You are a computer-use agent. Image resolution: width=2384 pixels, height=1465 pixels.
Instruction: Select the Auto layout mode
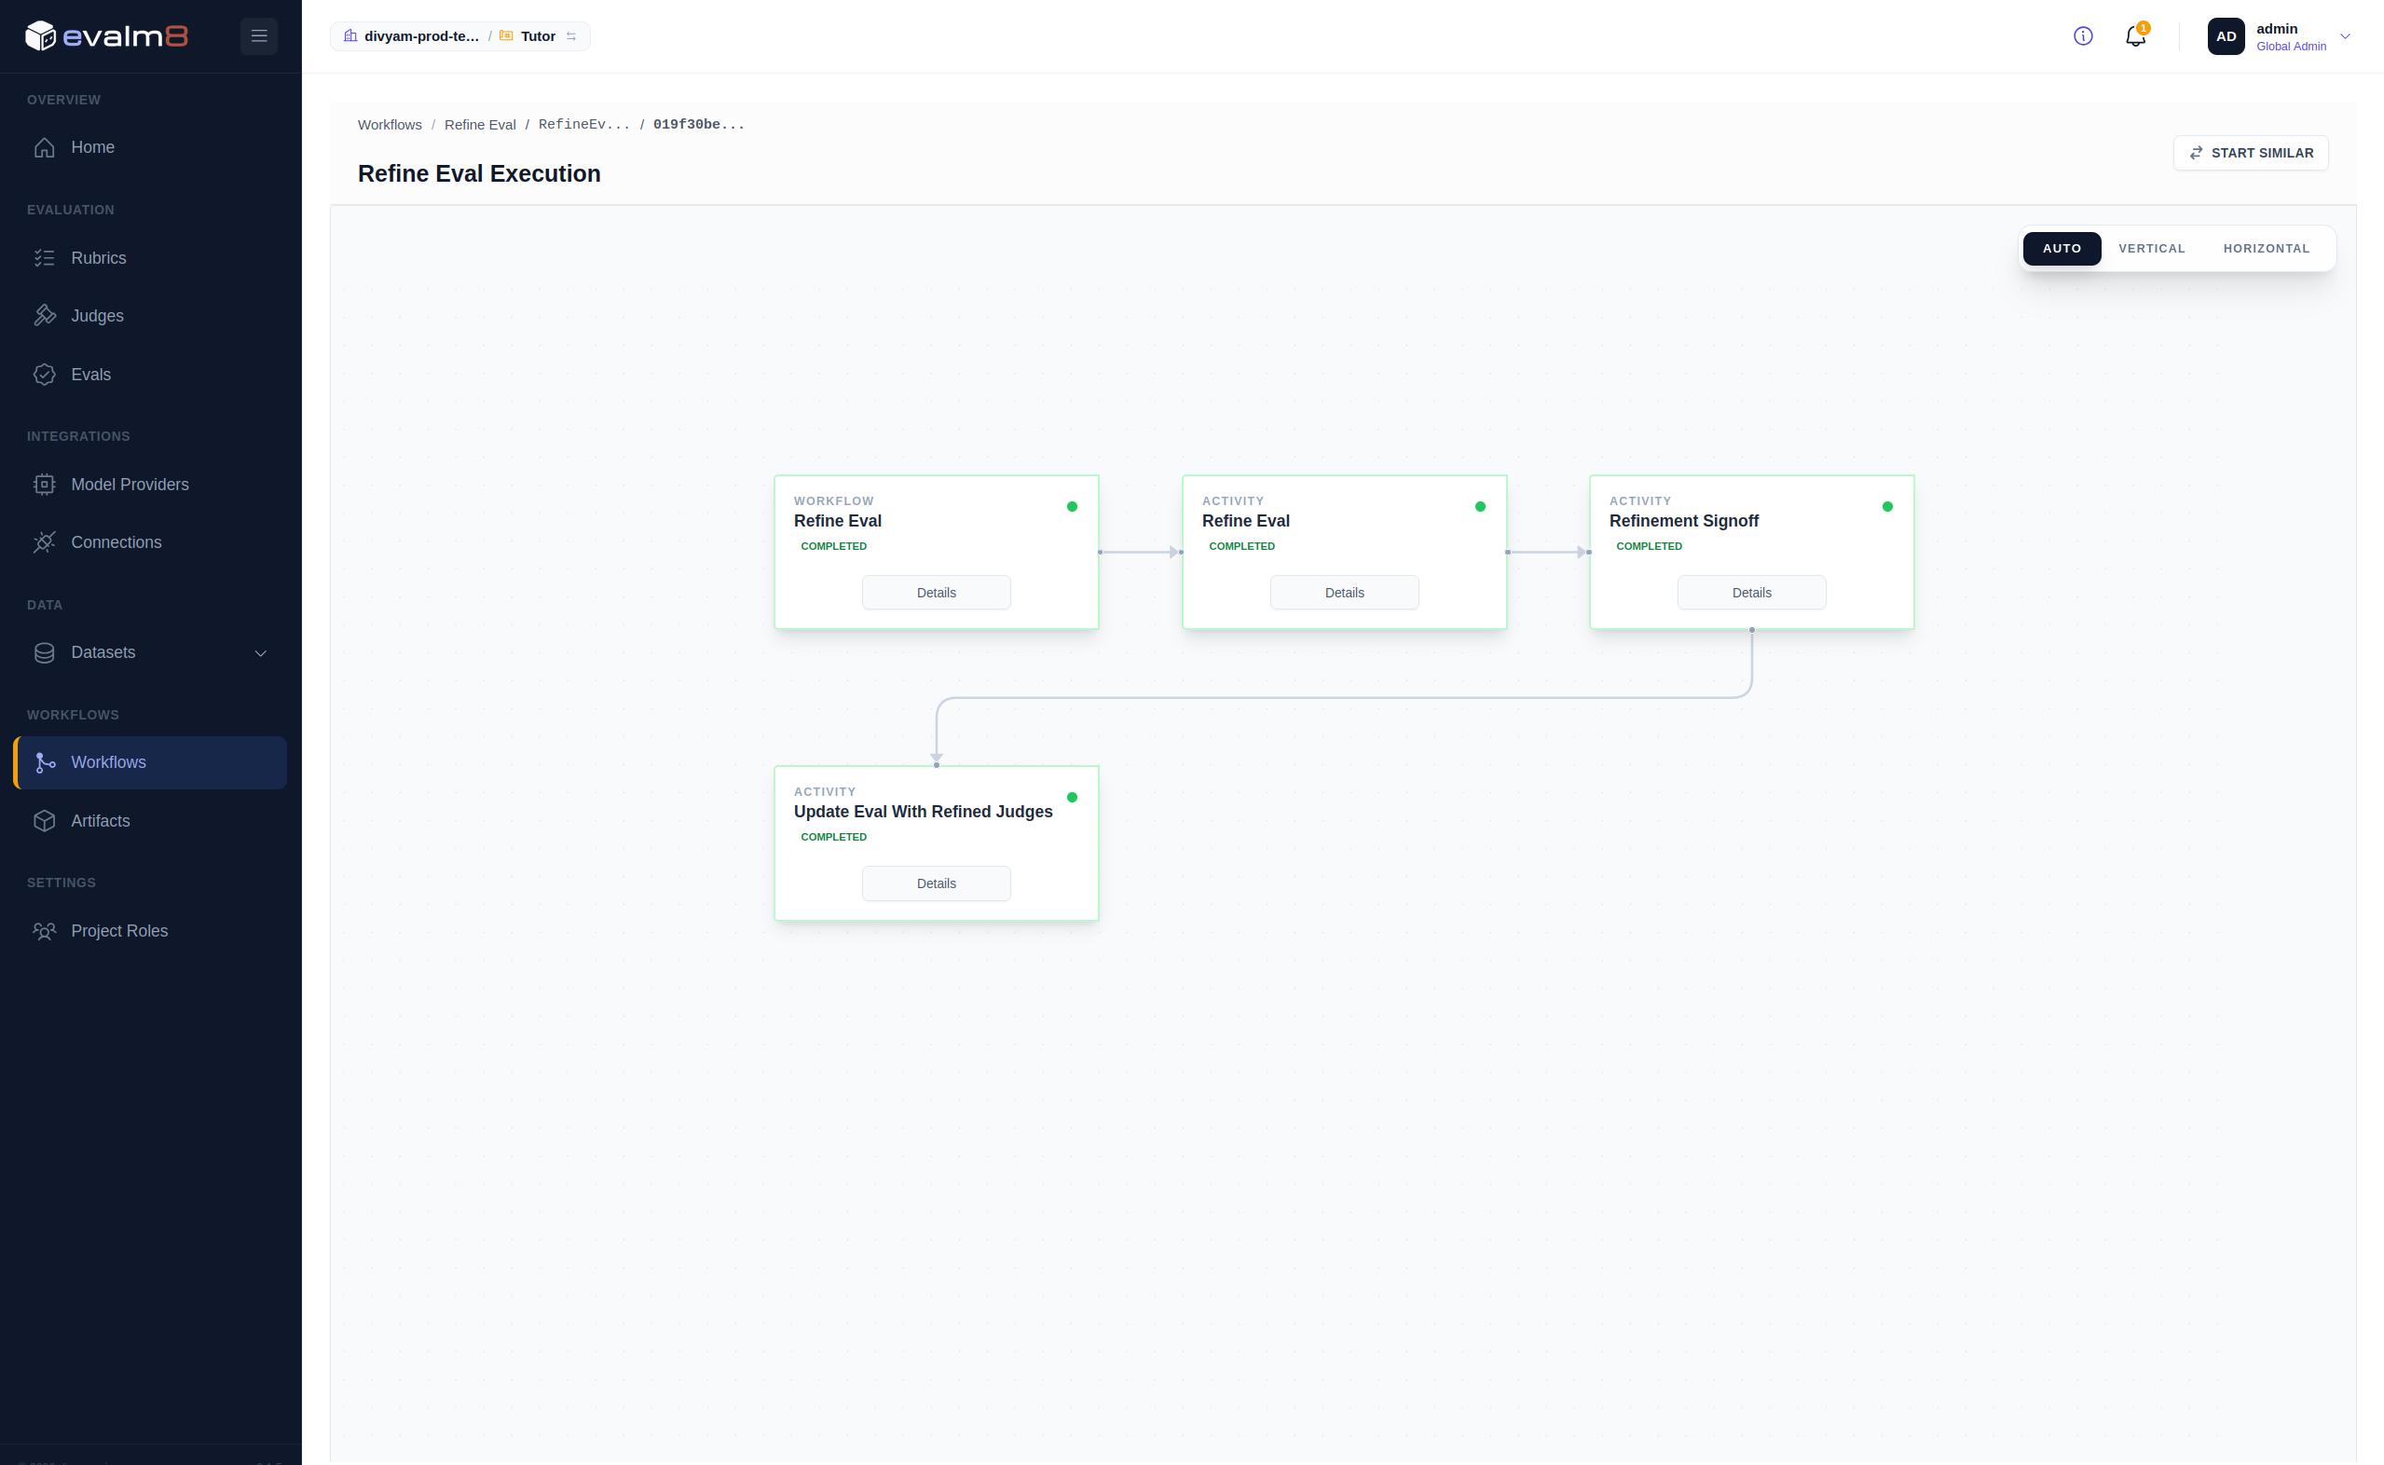point(2062,249)
